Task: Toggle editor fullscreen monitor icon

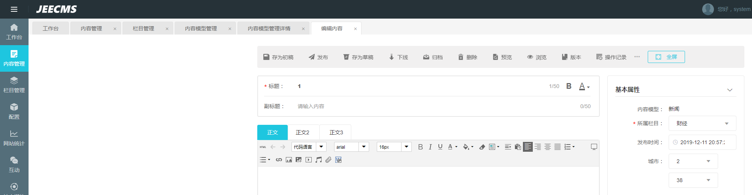Action: pos(594,147)
